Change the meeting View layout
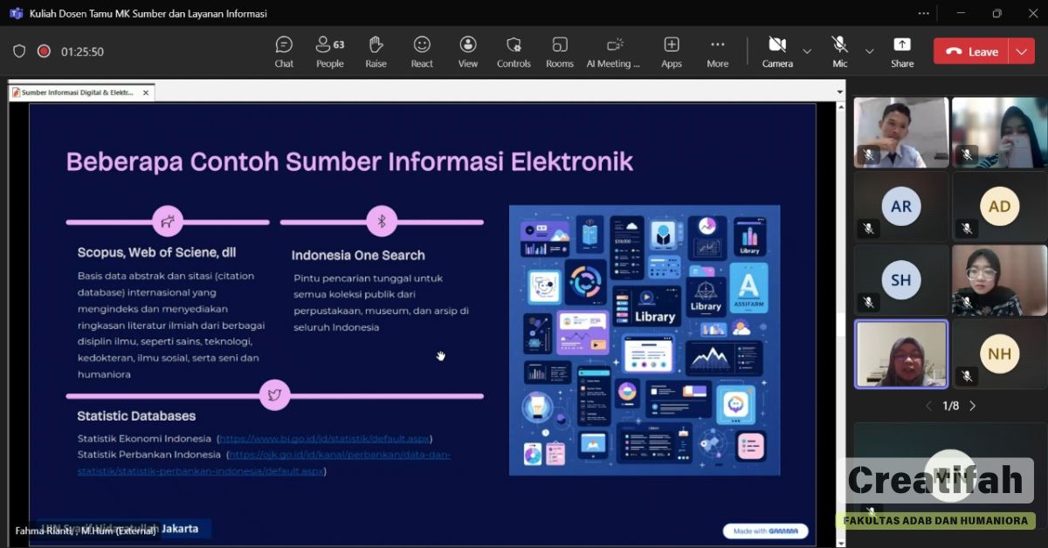The height and width of the screenshot is (548, 1048). pos(468,51)
